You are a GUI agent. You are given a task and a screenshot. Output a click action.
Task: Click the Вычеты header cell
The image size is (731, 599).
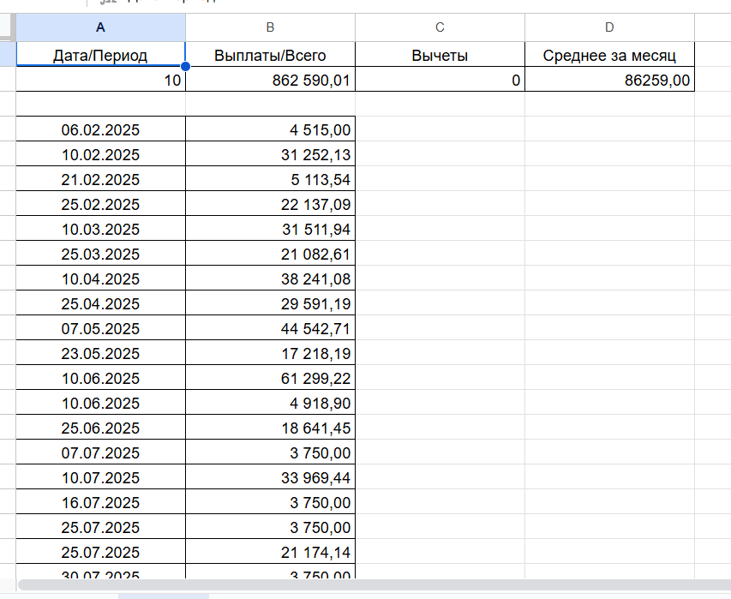(440, 55)
